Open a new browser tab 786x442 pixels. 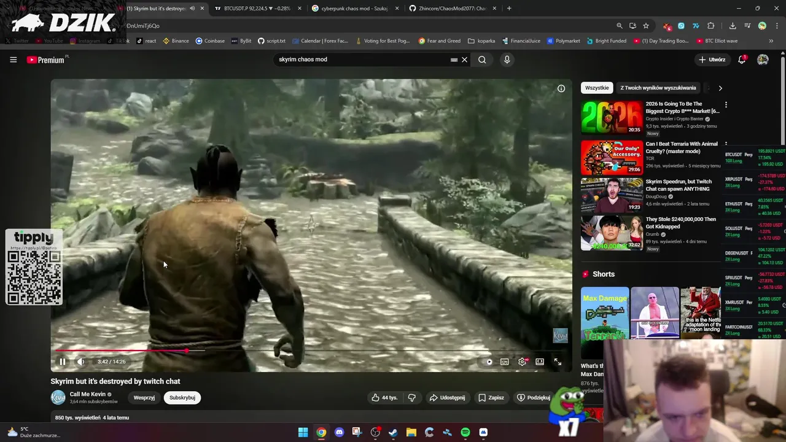point(509,9)
